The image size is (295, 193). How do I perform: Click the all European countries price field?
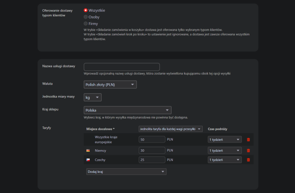[x=151, y=140]
